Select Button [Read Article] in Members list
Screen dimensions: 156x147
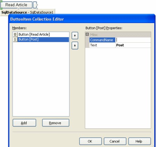43,34
